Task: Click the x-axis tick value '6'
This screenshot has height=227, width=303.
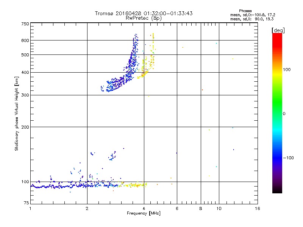Action: [x=177, y=208]
